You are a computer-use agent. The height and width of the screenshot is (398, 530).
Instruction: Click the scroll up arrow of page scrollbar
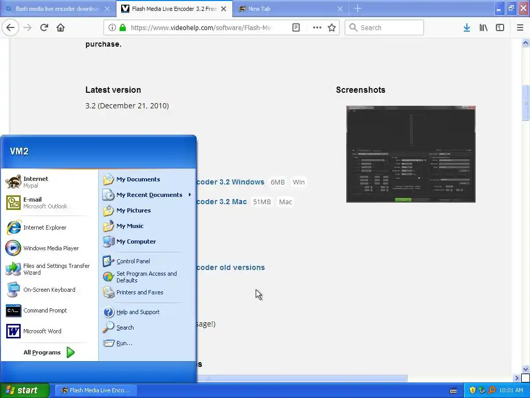tap(526, 43)
